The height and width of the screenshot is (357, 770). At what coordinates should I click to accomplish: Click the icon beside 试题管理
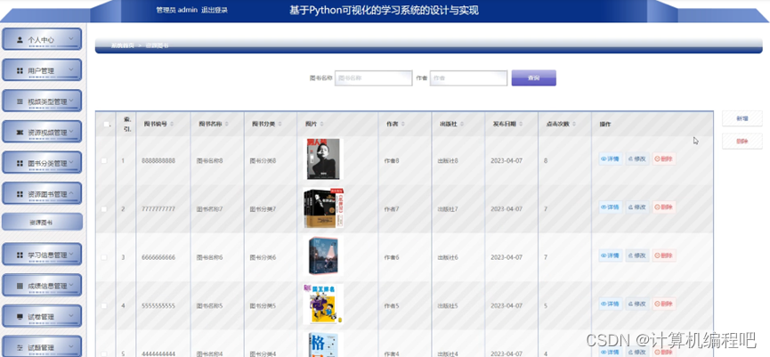(20, 348)
